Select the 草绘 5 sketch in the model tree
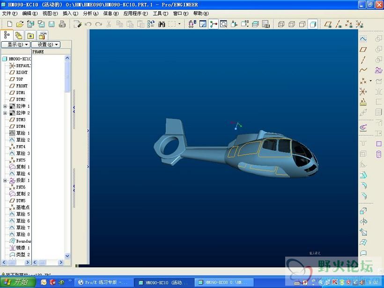 20,214
